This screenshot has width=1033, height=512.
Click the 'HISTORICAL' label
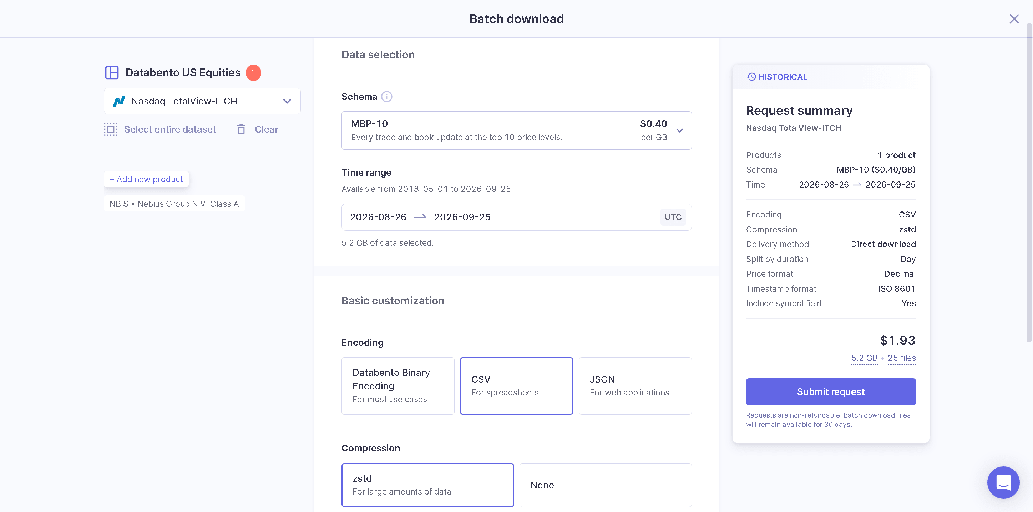783,77
